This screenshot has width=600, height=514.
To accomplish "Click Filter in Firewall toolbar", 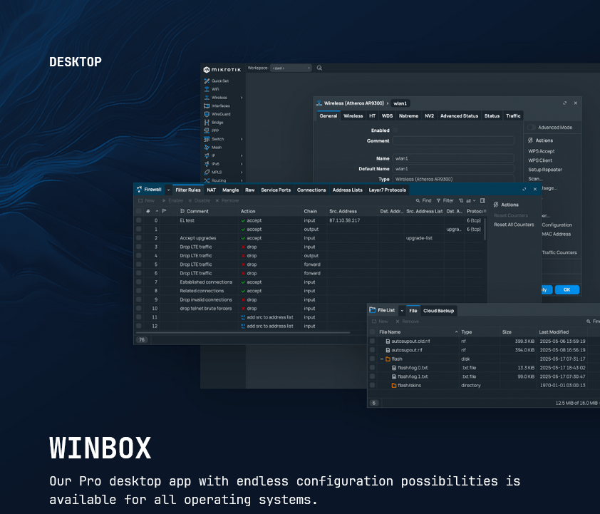I will (x=445, y=200).
